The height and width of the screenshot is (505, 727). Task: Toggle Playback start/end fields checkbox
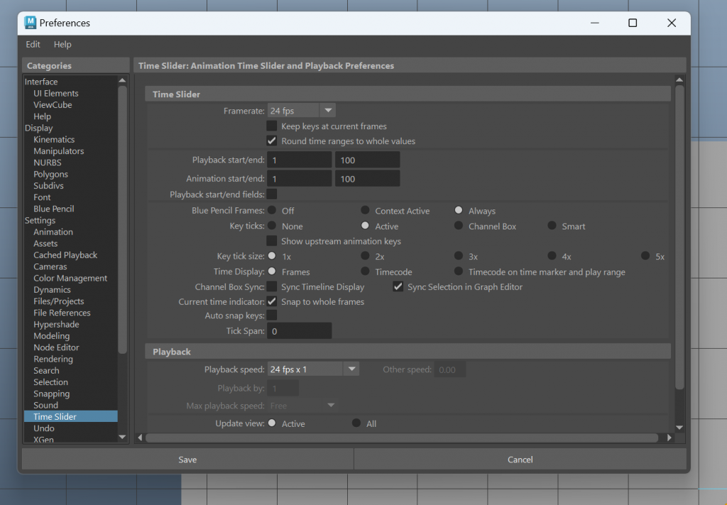click(x=272, y=195)
